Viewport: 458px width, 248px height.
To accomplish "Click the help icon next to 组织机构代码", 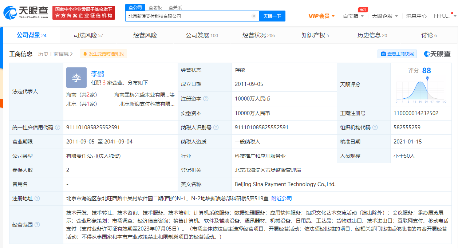I will 375,127.
